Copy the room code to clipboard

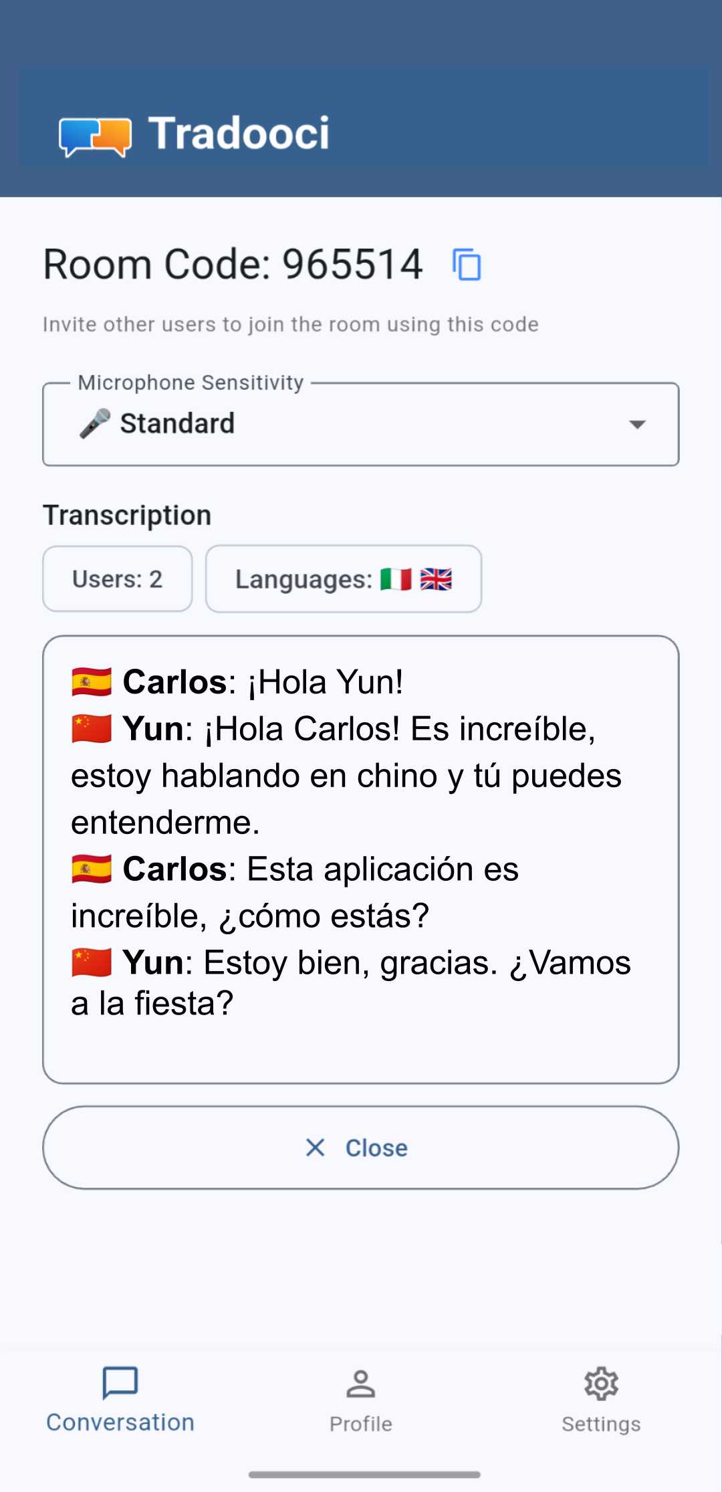click(467, 264)
